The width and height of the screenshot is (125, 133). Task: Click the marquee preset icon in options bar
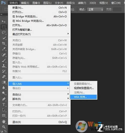[6, 9]
